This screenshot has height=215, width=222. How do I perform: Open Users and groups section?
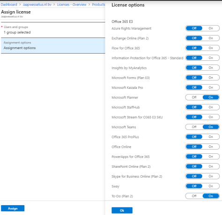[x=53, y=30]
